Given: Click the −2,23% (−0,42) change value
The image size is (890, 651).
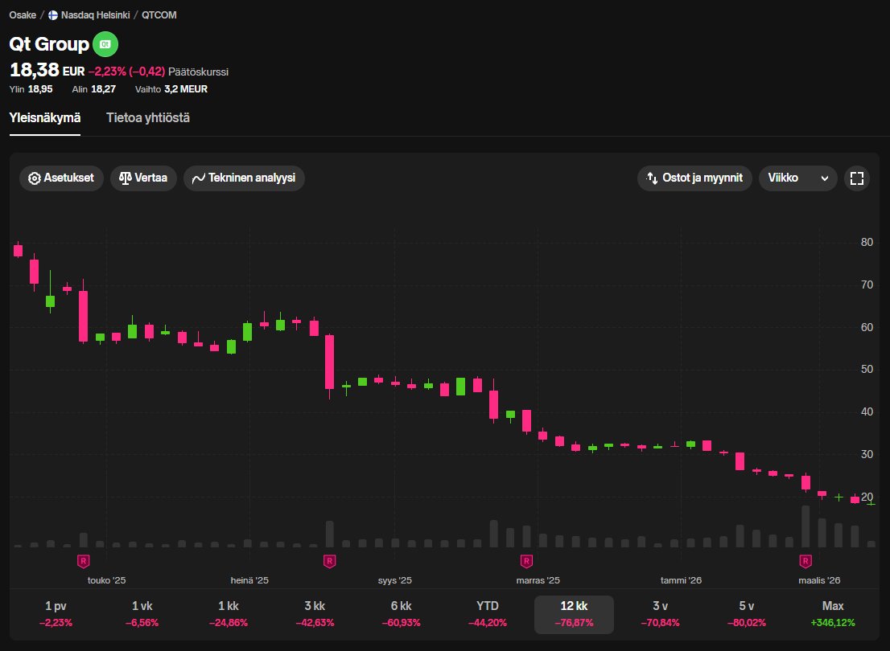Looking at the screenshot, I should pos(126,72).
